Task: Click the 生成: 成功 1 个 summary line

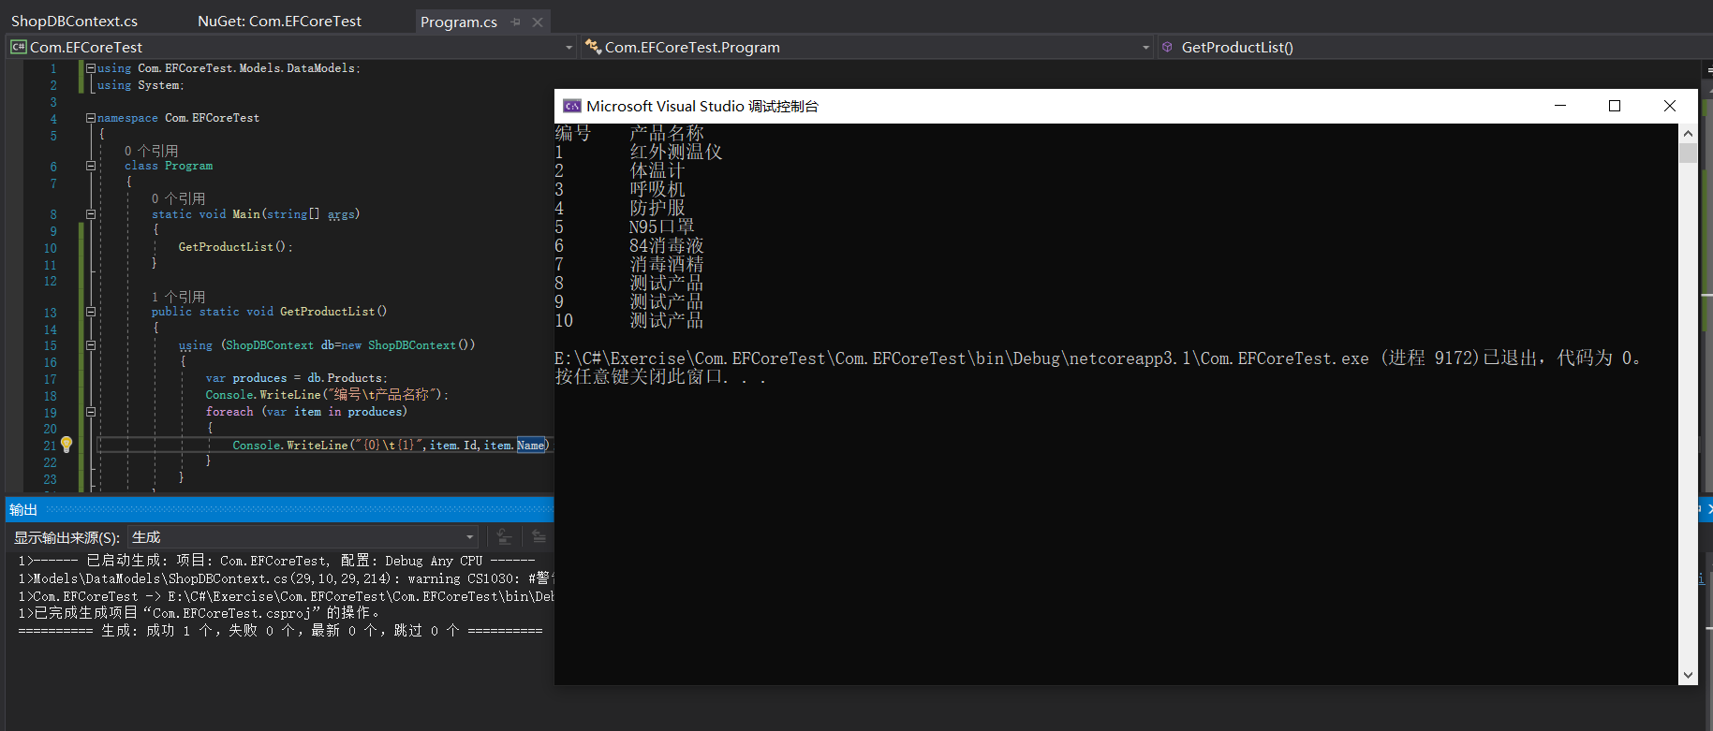Action: [280, 631]
